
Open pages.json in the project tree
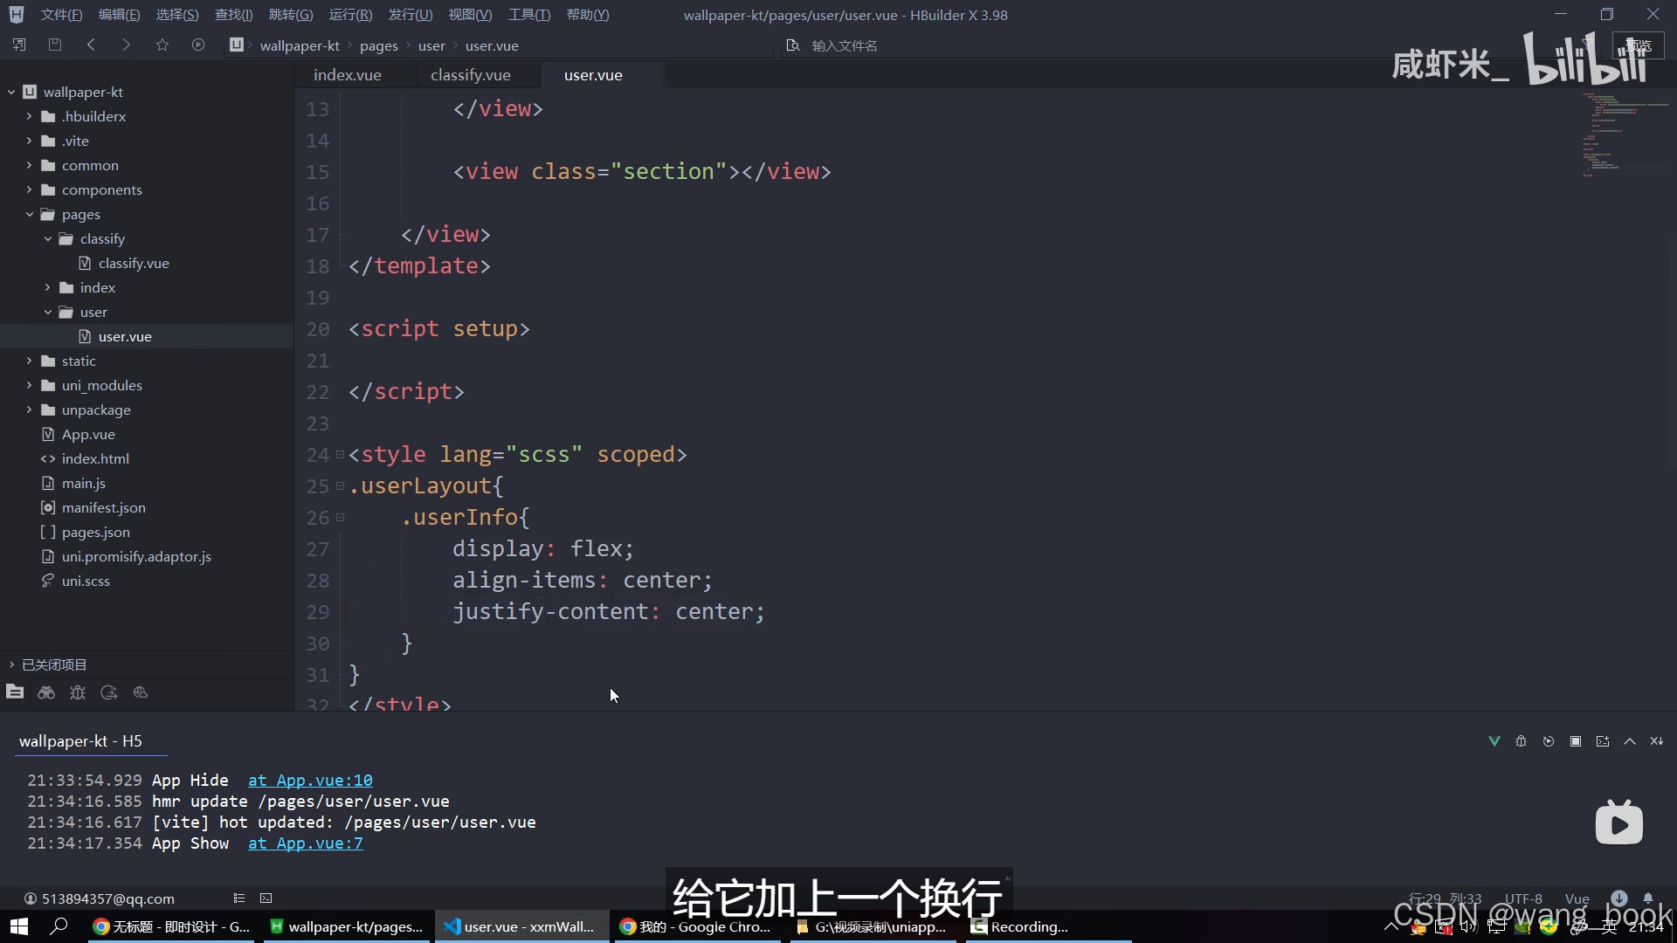[96, 532]
